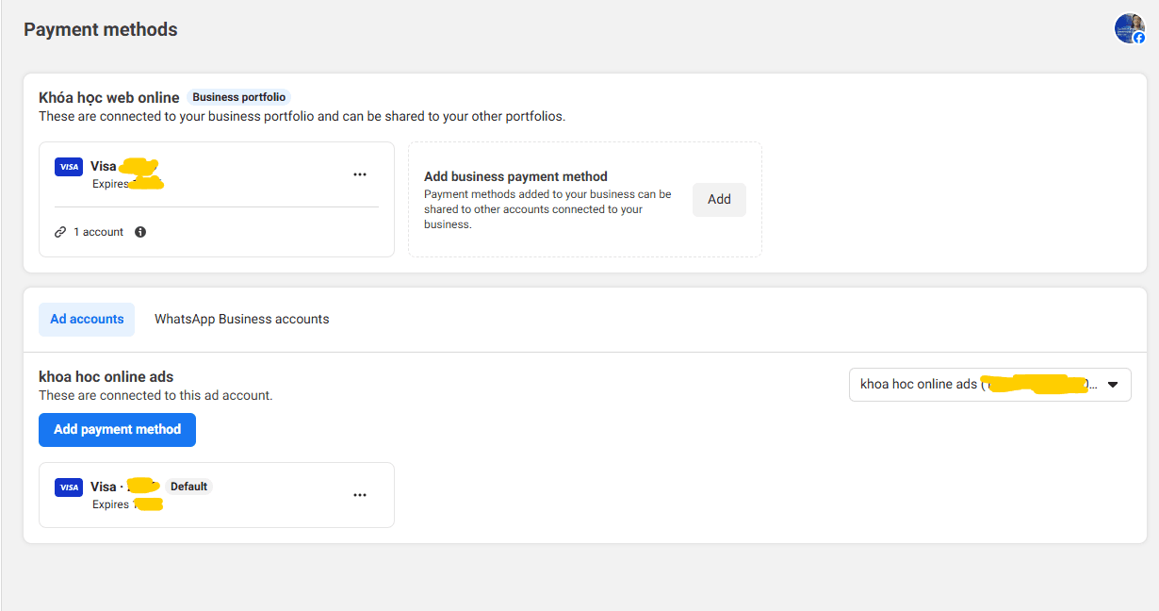
Task: Click Add to add a business payment method
Action: [x=719, y=199]
